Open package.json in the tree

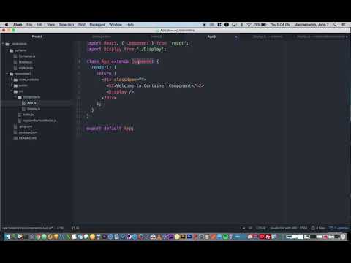pos(28,132)
